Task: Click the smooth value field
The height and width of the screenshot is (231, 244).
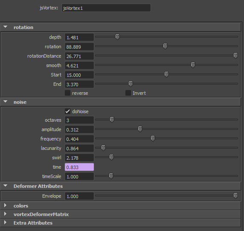Action: 79,65
